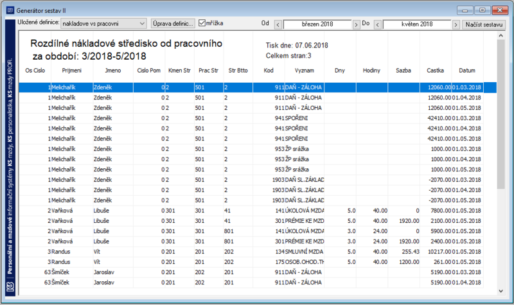
Task: Click the za období: 3/2018-5/2018 subtitle
Action: pos(89,57)
